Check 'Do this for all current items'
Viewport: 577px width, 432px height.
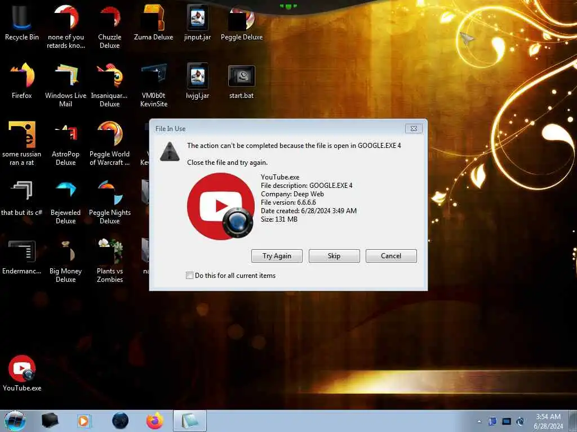[189, 276]
